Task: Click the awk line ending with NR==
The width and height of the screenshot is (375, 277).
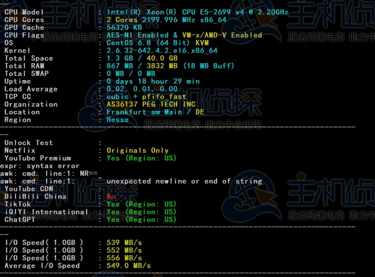Action: [49, 173]
